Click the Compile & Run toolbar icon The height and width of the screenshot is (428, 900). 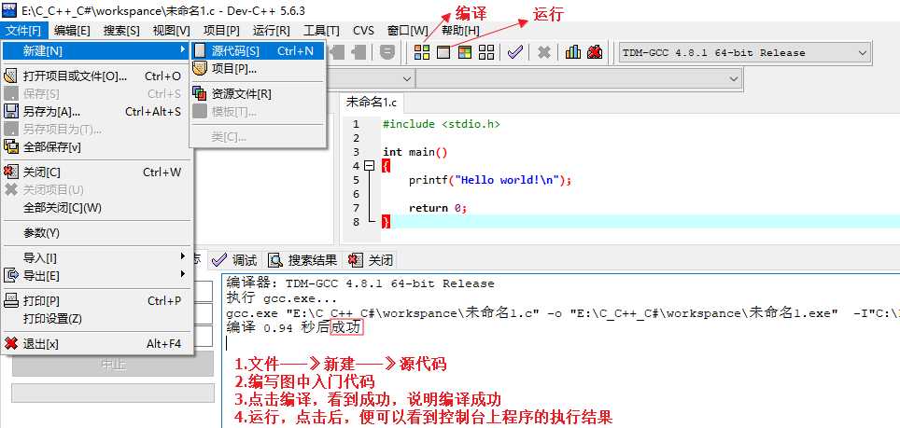(464, 52)
